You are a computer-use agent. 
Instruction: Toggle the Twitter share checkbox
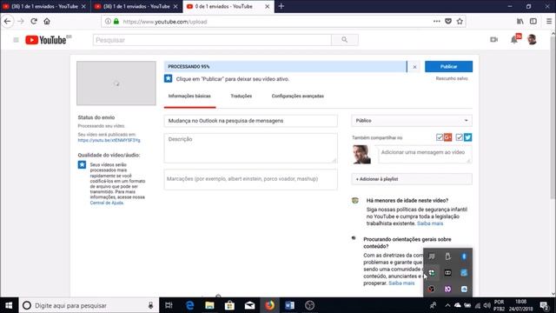point(460,137)
